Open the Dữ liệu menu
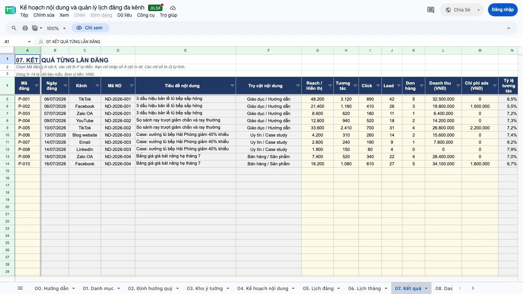Screen dimensions: 523x294 click(x=125, y=15)
